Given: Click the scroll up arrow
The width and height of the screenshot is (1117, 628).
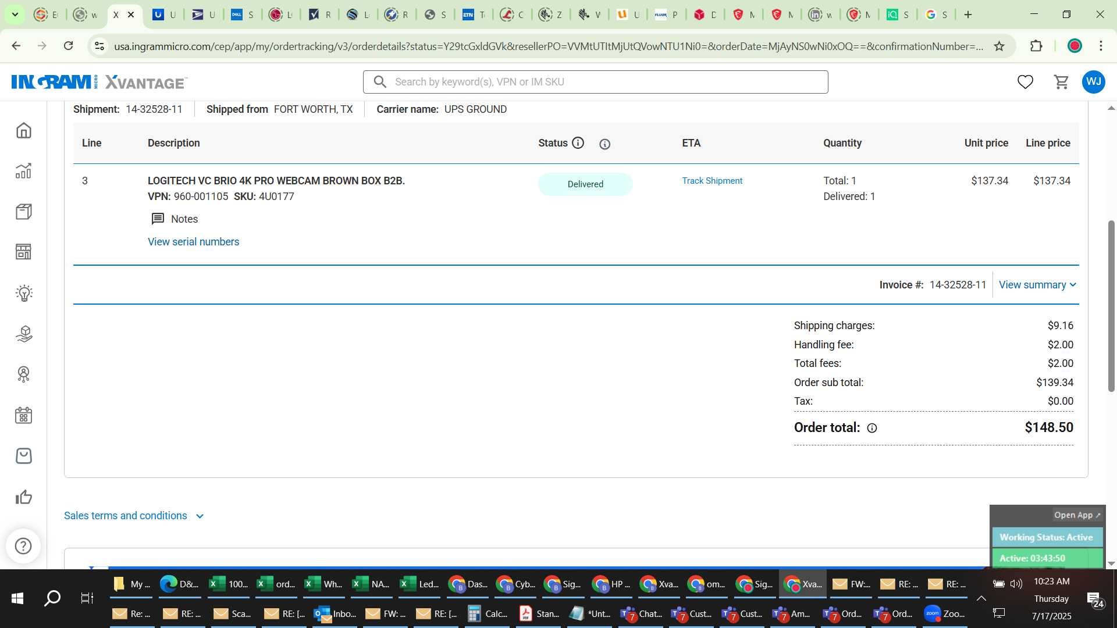Looking at the screenshot, I should pyautogui.click(x=1111, y=108).
